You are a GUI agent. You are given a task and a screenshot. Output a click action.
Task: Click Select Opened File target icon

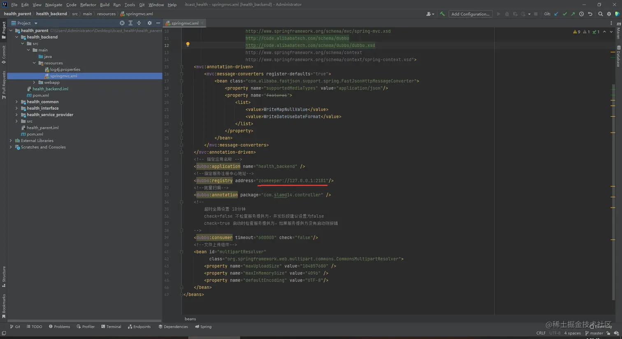[122, 23]
